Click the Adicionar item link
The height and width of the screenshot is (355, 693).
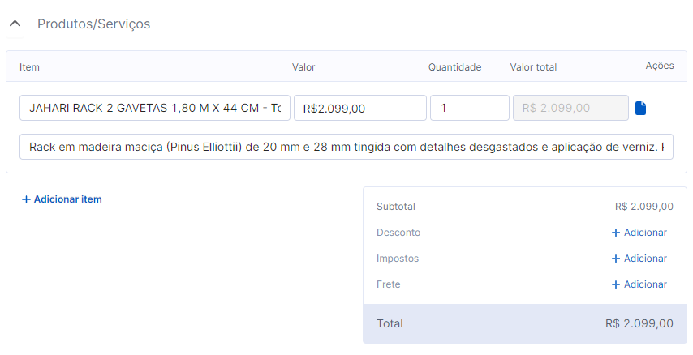[x=67, y=199]
